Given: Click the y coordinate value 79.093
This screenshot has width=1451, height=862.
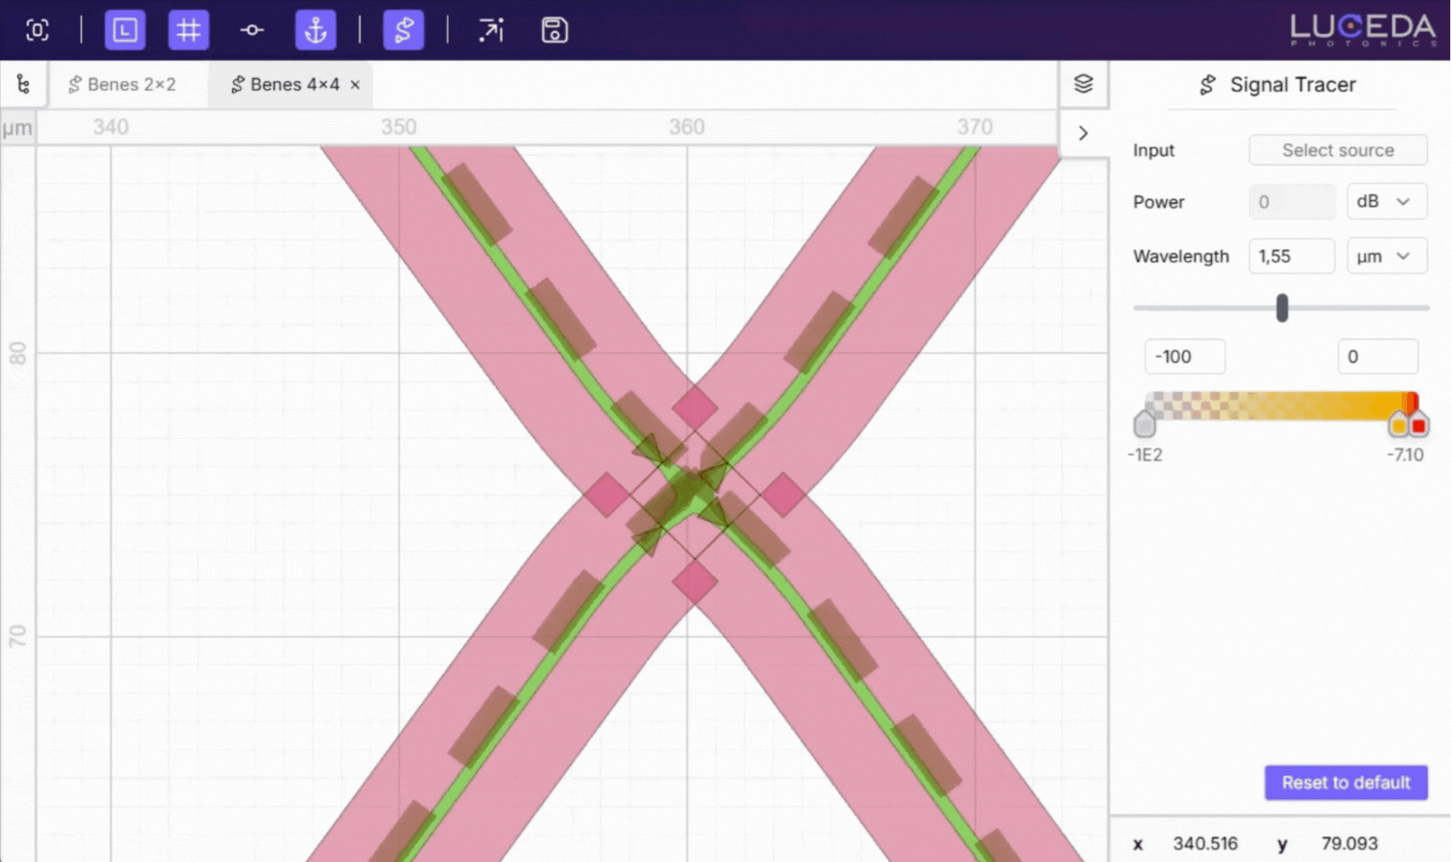Looking at the screenshot, I should (1350, 844).
